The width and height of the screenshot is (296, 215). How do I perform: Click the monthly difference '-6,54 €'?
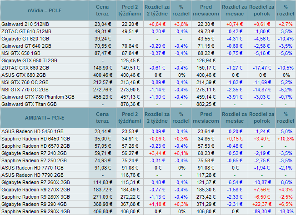pos(235,182)
